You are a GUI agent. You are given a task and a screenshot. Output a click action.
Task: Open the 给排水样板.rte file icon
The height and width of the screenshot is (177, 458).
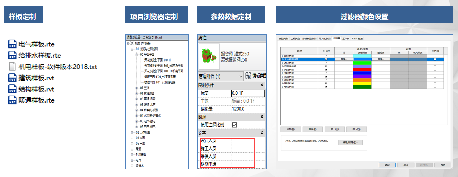(x=12, y=55)
